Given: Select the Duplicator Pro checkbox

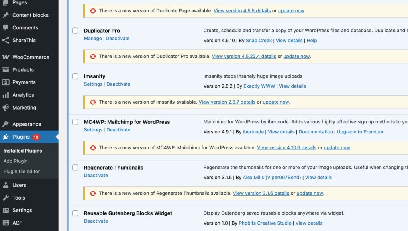Looking at the screenshot, I should click(75, 31).
